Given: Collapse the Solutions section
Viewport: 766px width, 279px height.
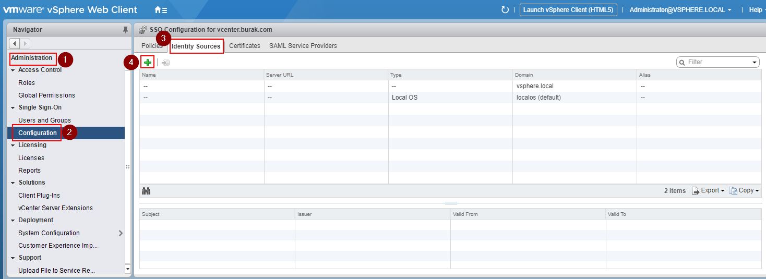Looking at the screenshot, I should [x=13, y=183].
